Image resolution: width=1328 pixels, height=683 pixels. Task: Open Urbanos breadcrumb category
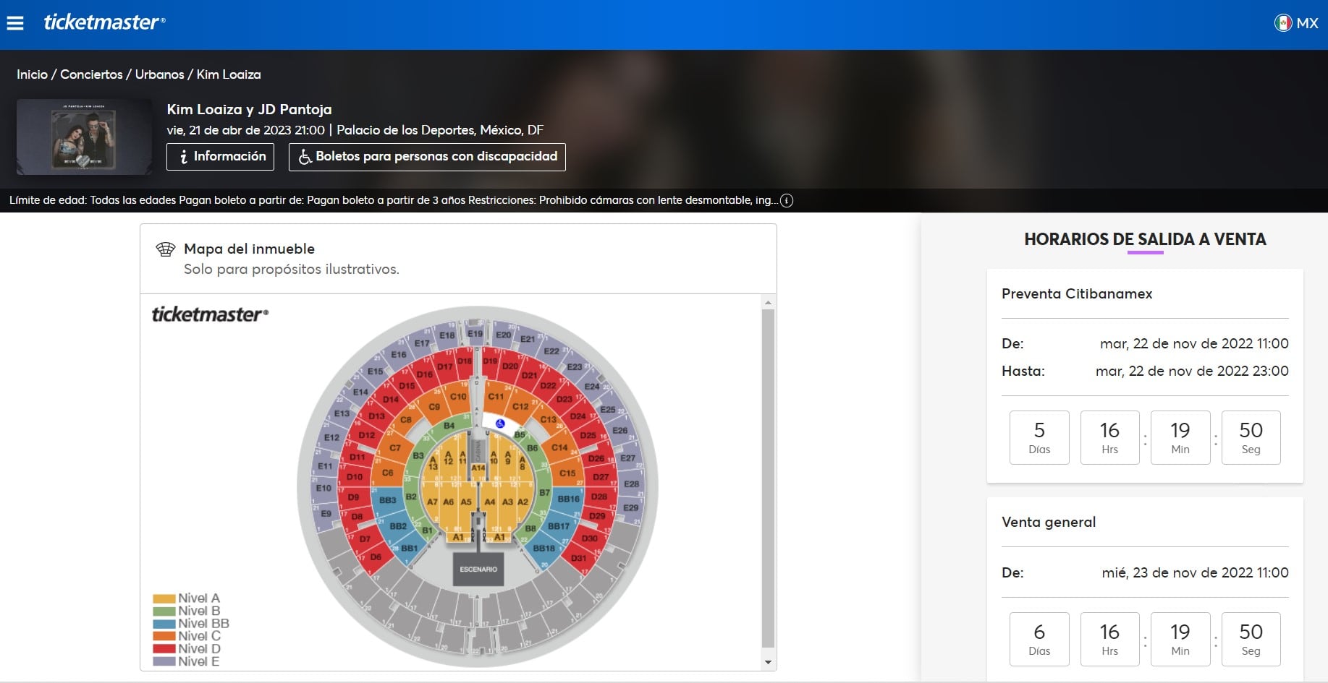pos(159,74)
